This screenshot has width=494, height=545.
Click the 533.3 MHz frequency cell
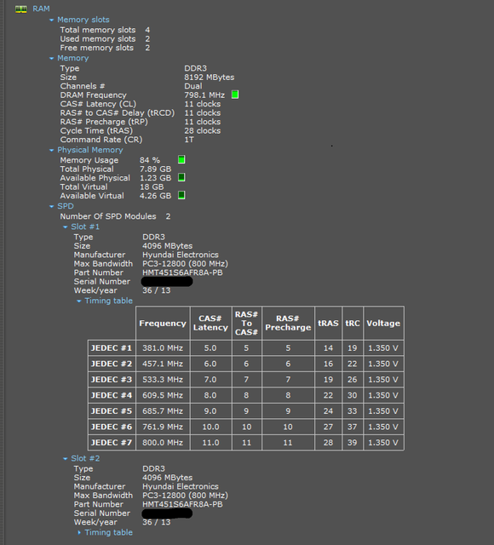(163, 380)
